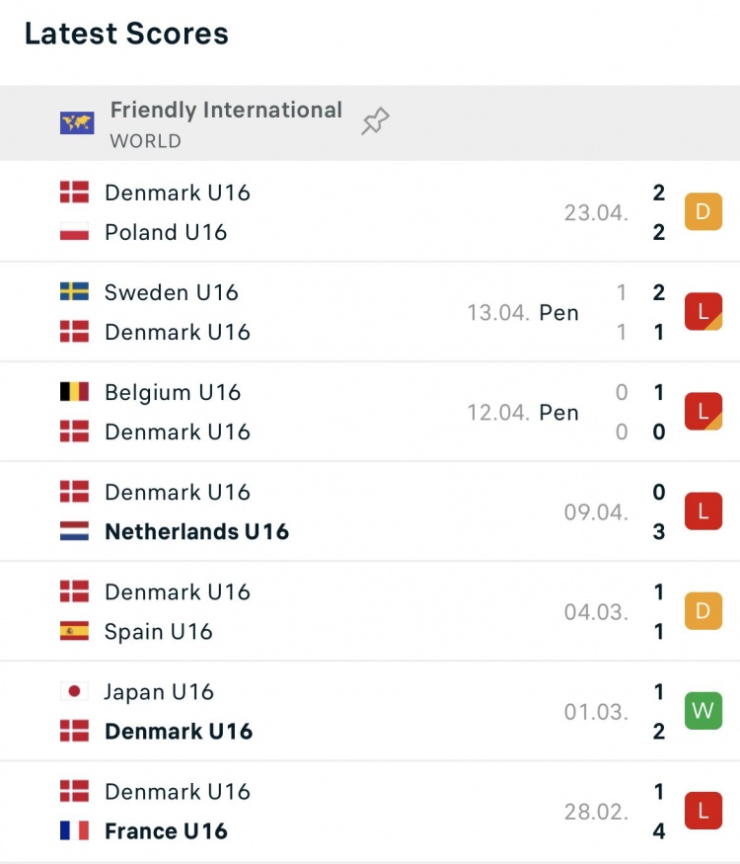Click the loss badge for France U16 match
Viewport: 740px width, 864px height.
[703, 811]
